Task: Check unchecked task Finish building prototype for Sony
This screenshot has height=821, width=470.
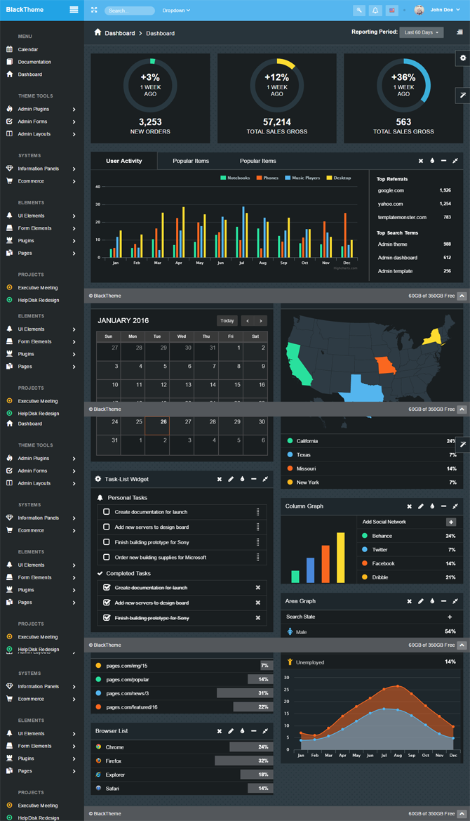Action: point(107,542)
